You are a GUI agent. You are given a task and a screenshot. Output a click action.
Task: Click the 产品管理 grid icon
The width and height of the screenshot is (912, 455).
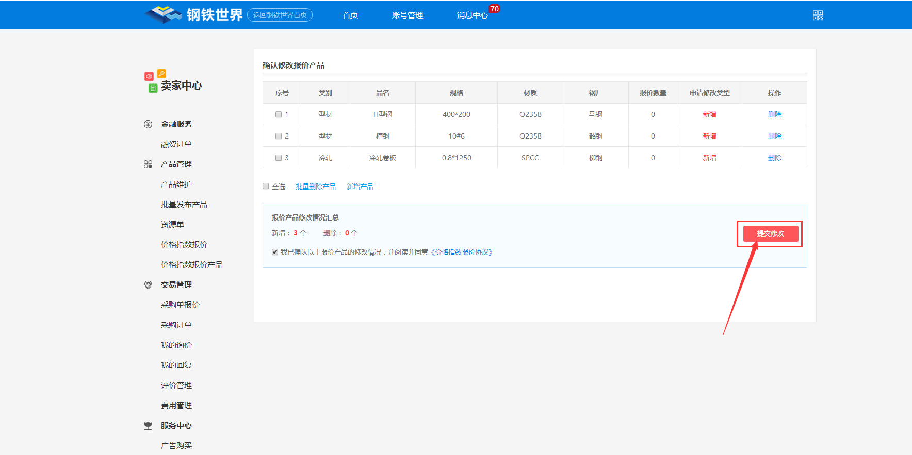(148, 164)
